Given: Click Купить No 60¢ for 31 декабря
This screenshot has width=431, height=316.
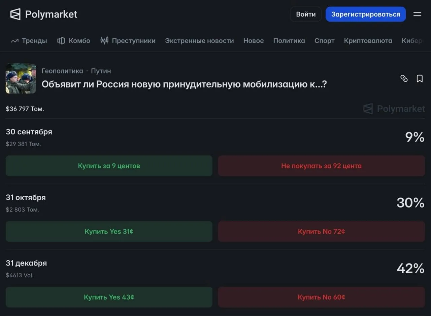Looking at the screenshot, I should [322, 297].
